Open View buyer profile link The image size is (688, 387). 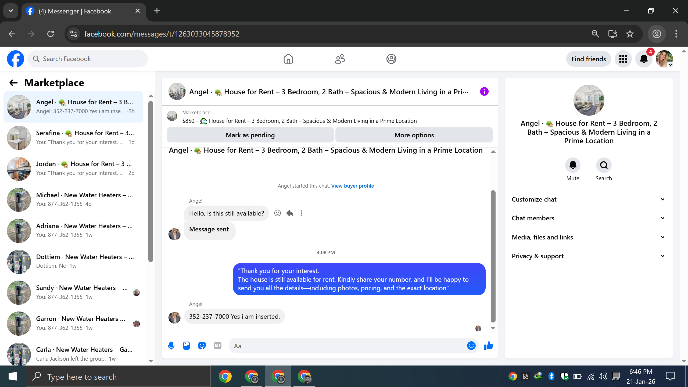(x=352, y=186)
